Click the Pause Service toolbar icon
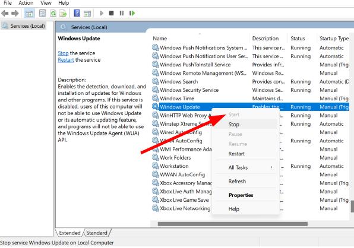The width and height of the screenshot is (354, 248). pos(121,13)
